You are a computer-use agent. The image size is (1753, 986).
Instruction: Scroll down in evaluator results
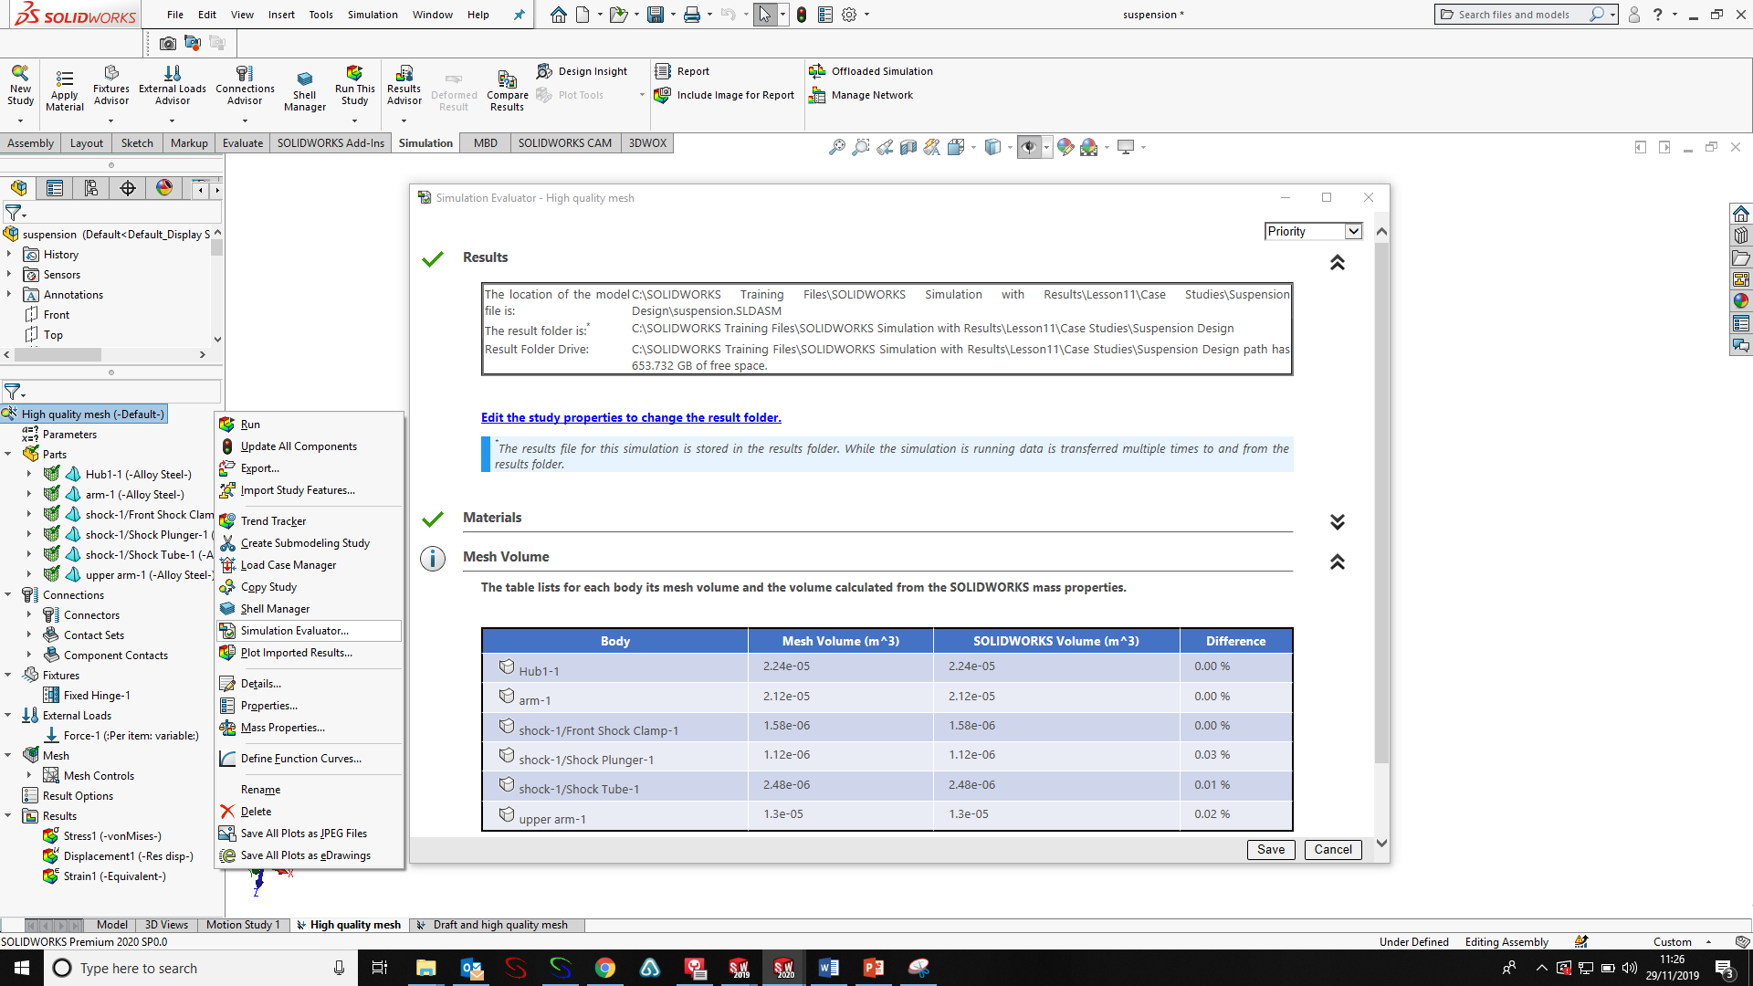(x=1381, y=849)
